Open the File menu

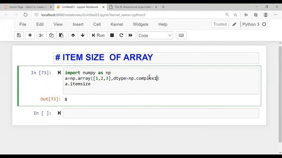(23, 25)
